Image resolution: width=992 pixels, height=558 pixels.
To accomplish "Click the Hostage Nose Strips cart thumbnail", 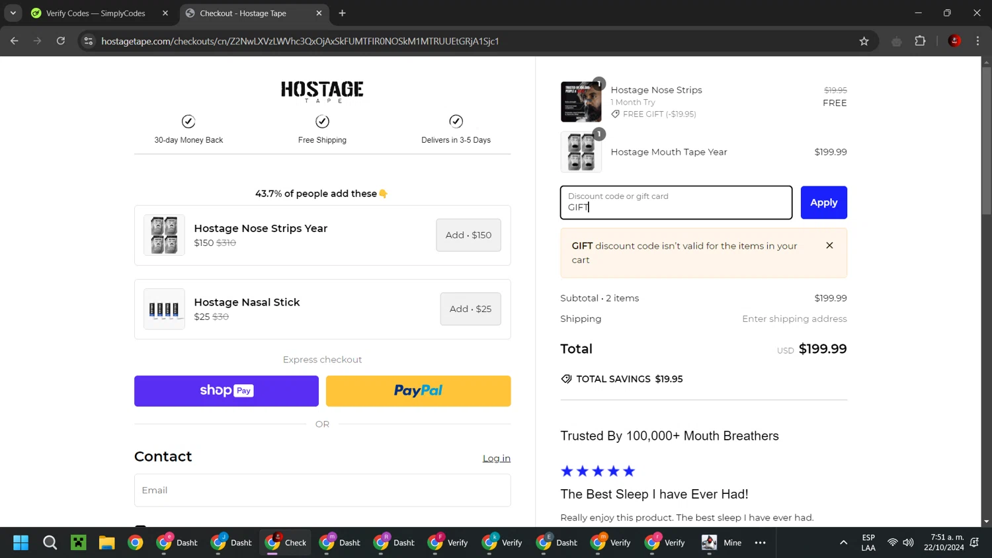I will pyautogui.click(x=581, y=102).
